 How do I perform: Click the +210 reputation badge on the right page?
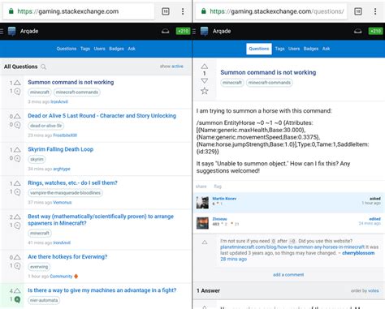click(375, 32)
